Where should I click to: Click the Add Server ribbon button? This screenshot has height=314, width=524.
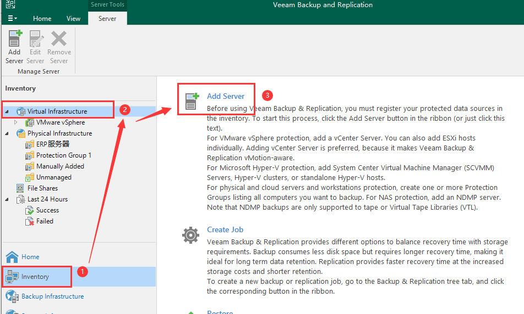coord(14,47)
